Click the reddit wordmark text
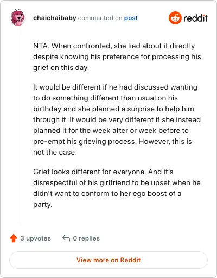The height and width of the screenshot is (278, 217). point(195,18)
